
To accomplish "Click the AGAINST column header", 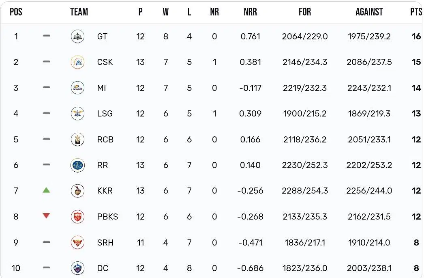I will (x=369, y=12).
